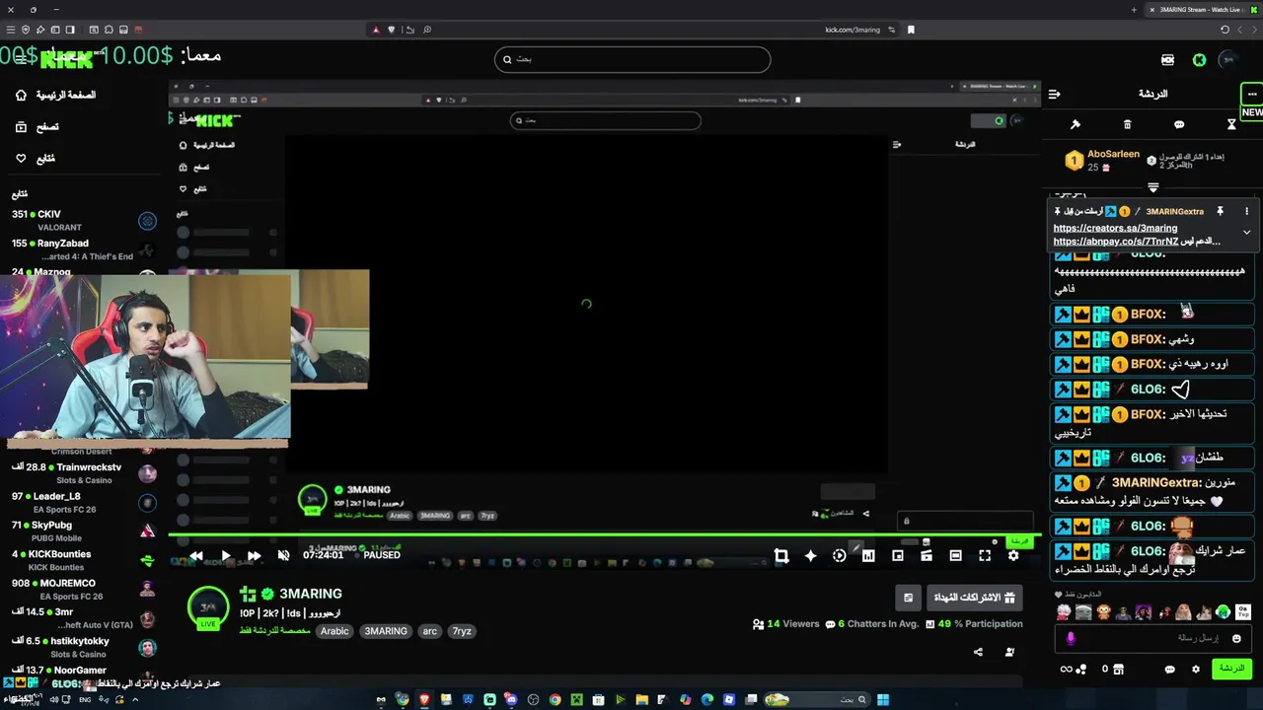Unpin the pinned chat message
This screenshot has width=1263, height=710.
click(x=1220, y=211)
